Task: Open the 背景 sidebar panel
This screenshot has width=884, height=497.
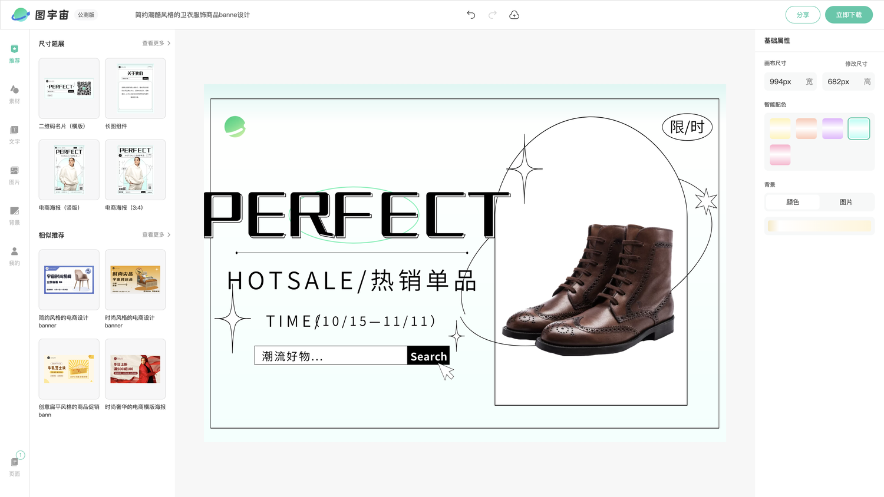Action: coord(14,216)
